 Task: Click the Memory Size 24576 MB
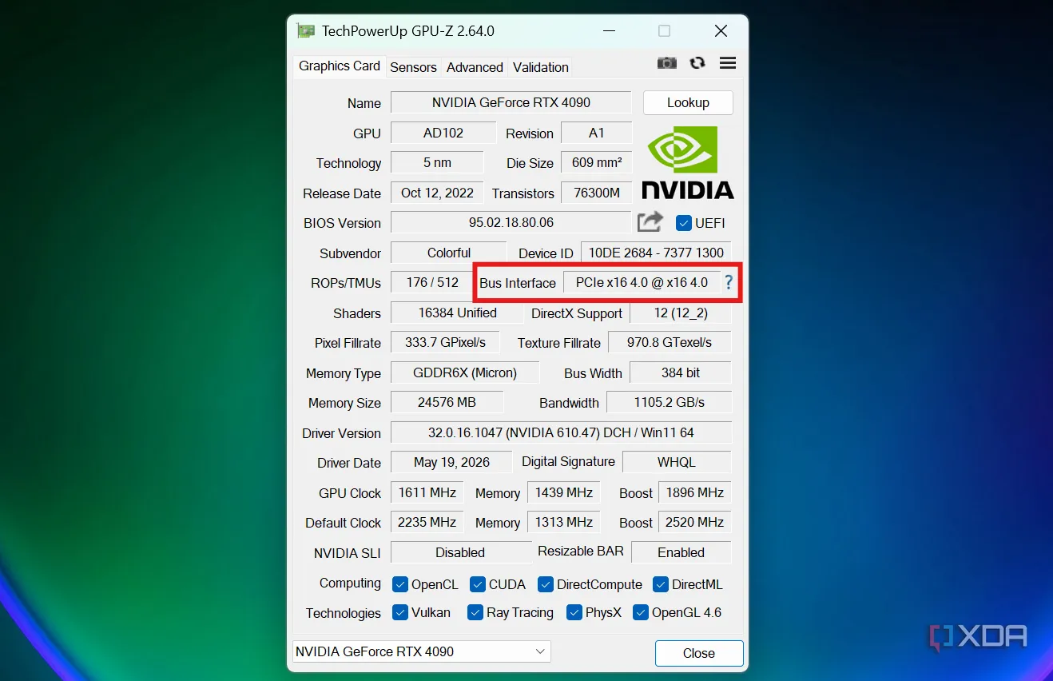click(x=447, y=402)
